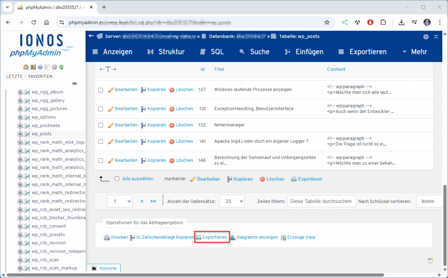Open the FAVORITEN tab in the sidebar
The image size is (448, 278).
pos(40,76)
